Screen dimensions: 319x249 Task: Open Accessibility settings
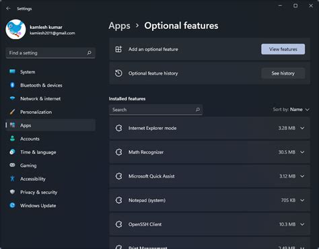[x=50, y=179]
